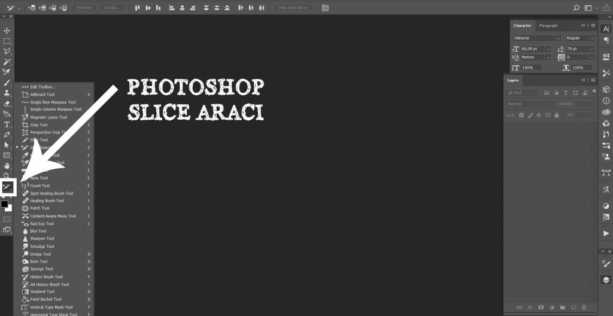Click the background white color swatch

[x=9, y=208]
